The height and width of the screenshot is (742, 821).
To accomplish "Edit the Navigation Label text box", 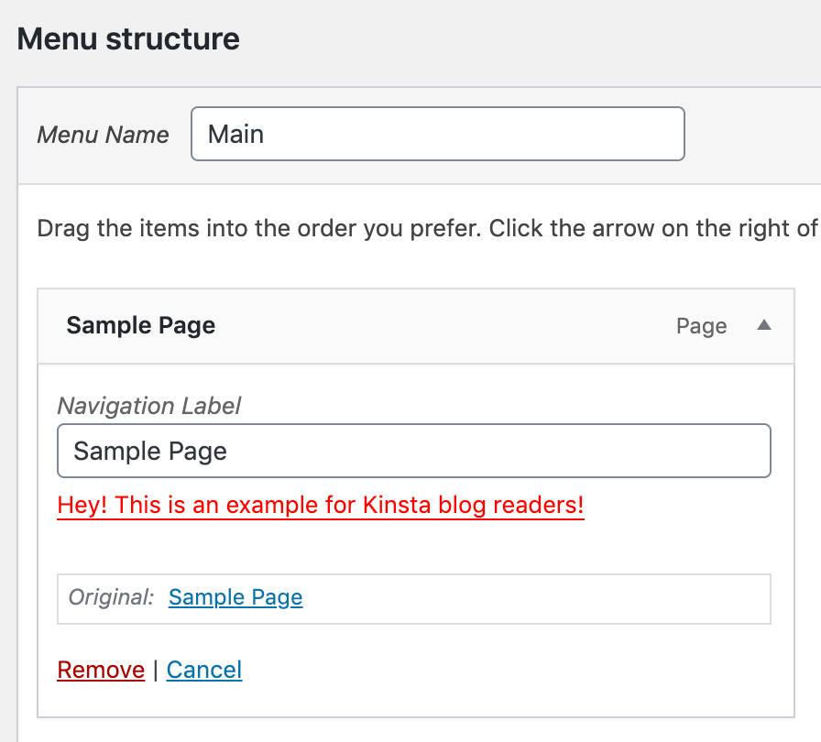I will [412, 451].
